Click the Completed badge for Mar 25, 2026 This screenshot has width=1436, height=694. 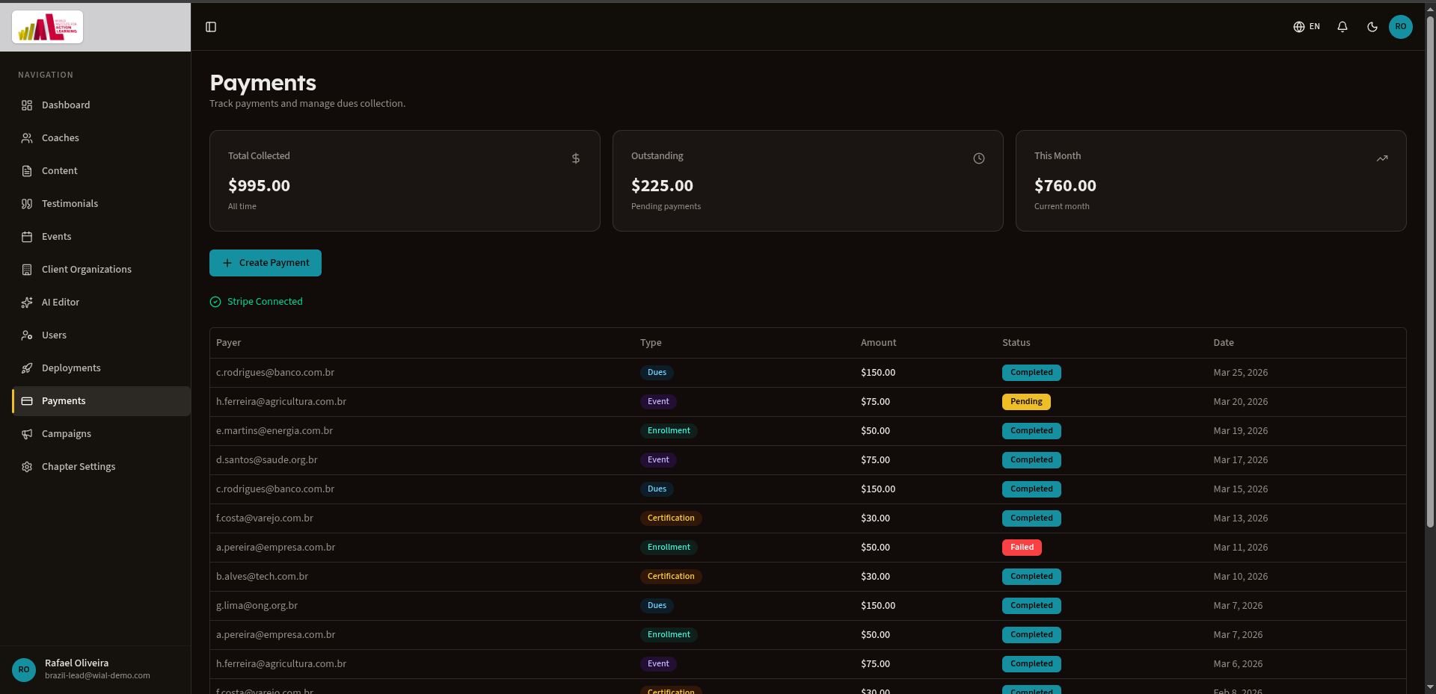(x=1031, y=373)
